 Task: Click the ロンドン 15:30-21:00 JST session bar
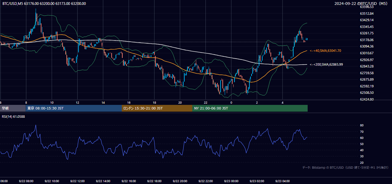click(x=157, y=108)
